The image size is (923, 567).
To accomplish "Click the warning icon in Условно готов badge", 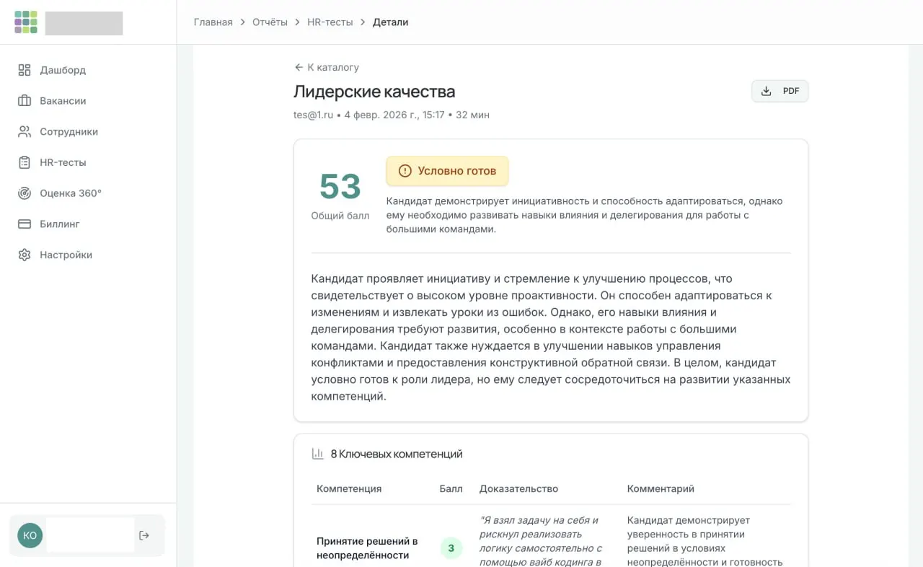I will click(x=405, y=171).
